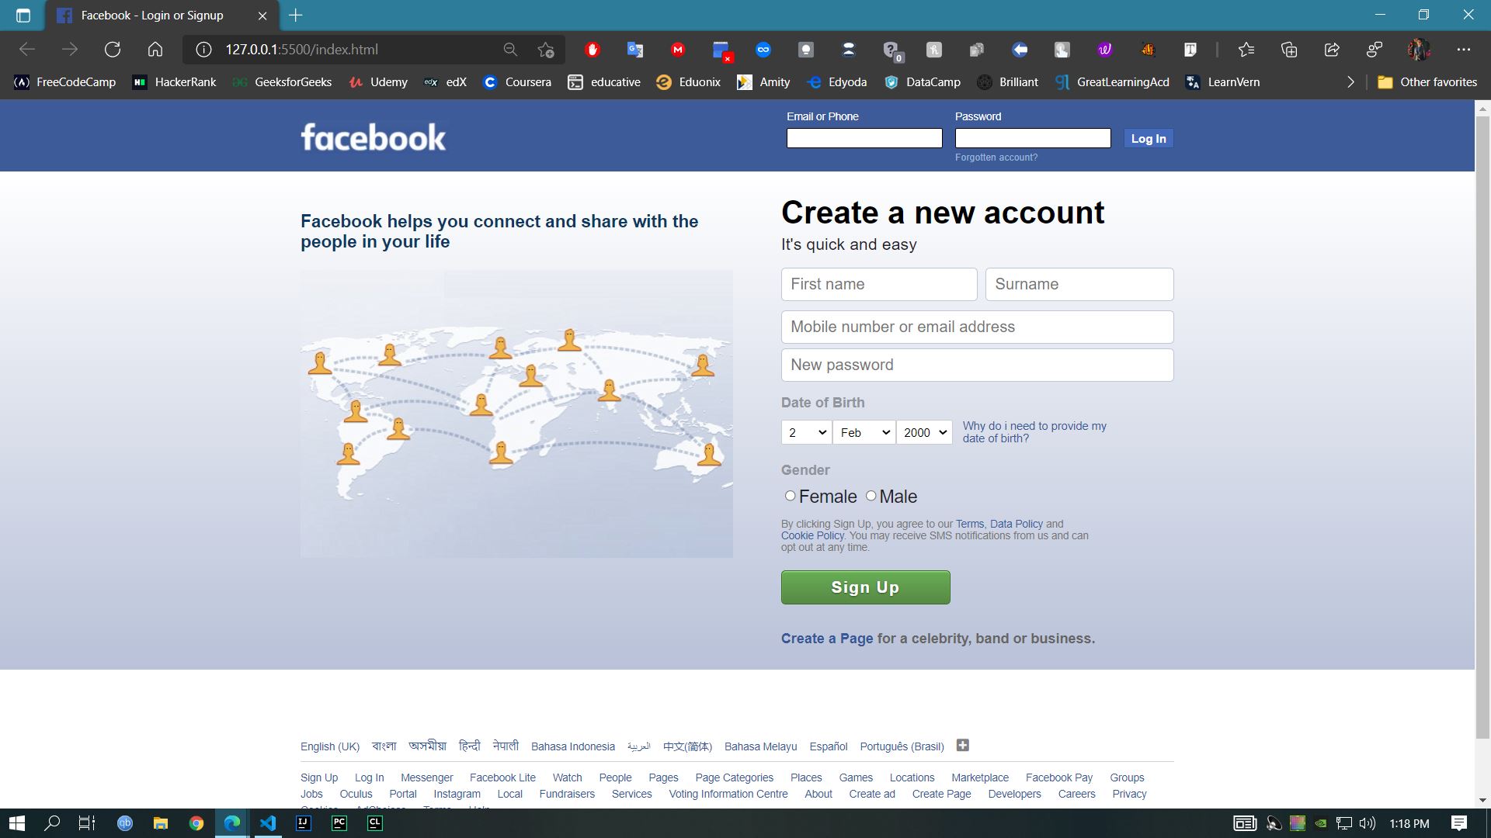Open the birth month dropdown showing Feb
Image resolution: width=1491 pixels, height=838 pixels.
point(863,432)
